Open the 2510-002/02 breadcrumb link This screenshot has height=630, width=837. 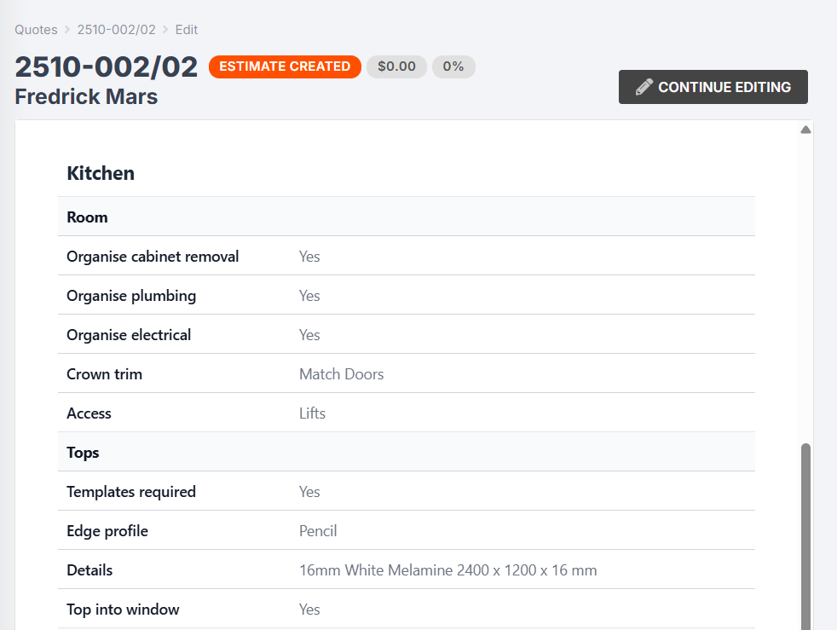[117, 29]
